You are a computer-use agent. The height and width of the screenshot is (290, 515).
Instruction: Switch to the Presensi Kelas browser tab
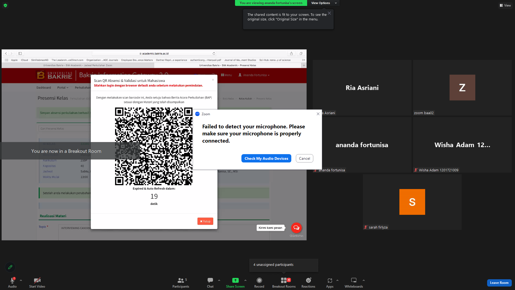tap(228, 65)
